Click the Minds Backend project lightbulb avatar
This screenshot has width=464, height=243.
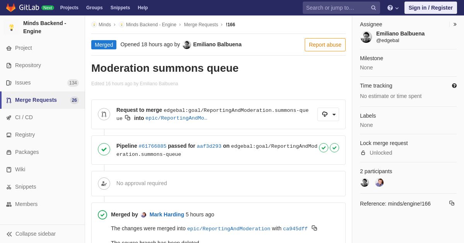[x=12, y=27]
